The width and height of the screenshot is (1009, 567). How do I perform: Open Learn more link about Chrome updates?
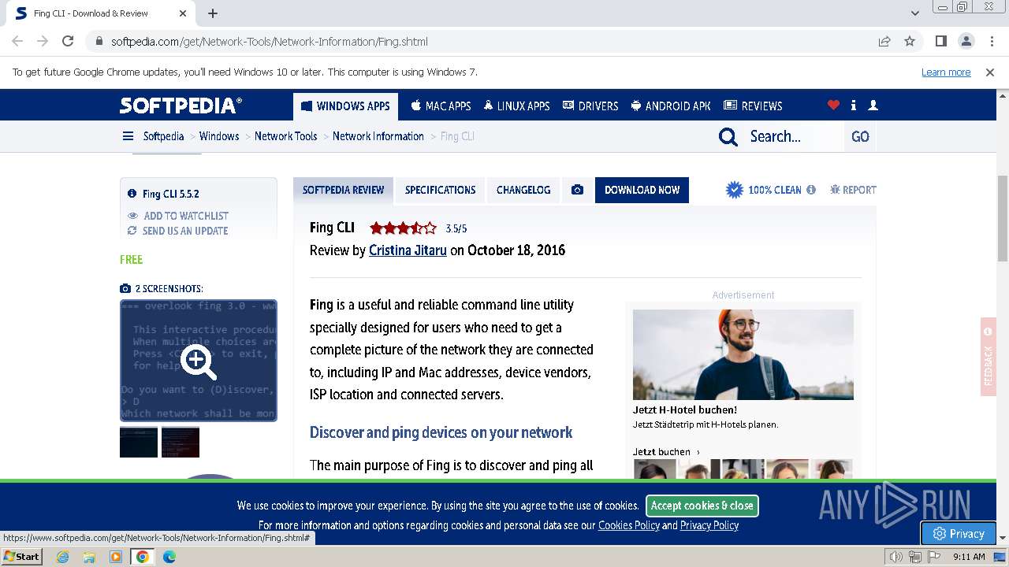[x=946, y=72]
